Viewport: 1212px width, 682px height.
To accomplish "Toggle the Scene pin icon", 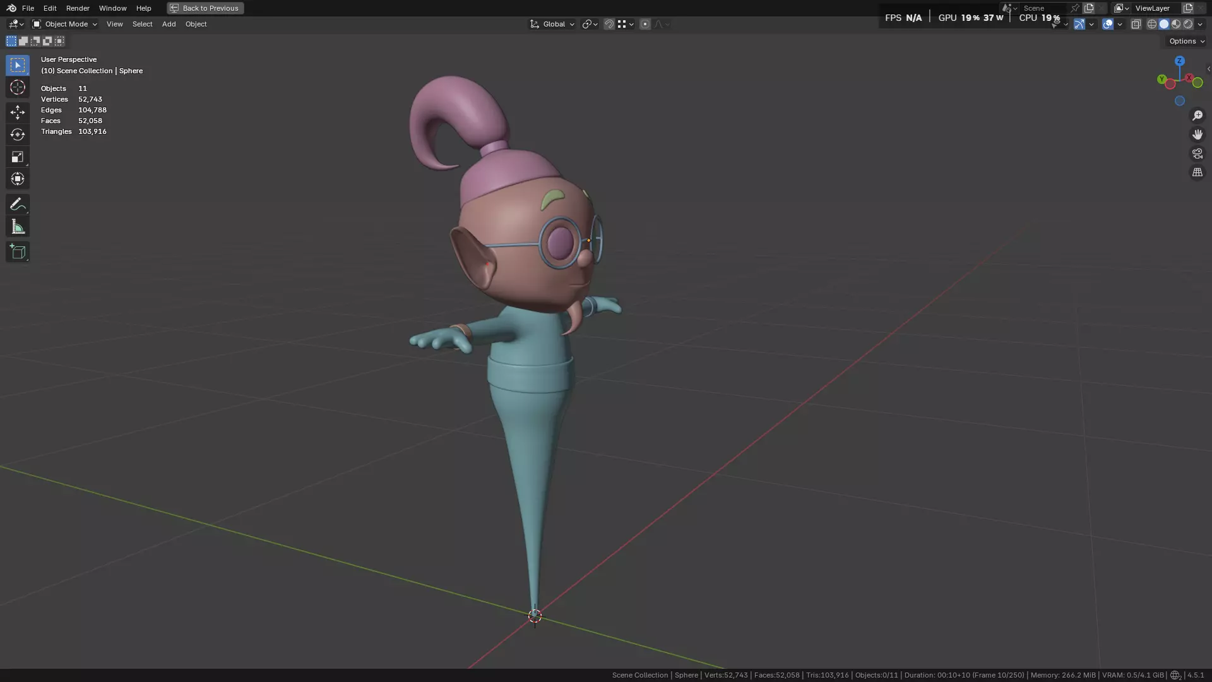I will [x=1075, y=8].
